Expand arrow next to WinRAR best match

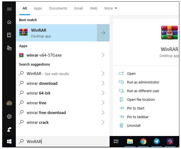pyautogui.click(x=103, y=33)
